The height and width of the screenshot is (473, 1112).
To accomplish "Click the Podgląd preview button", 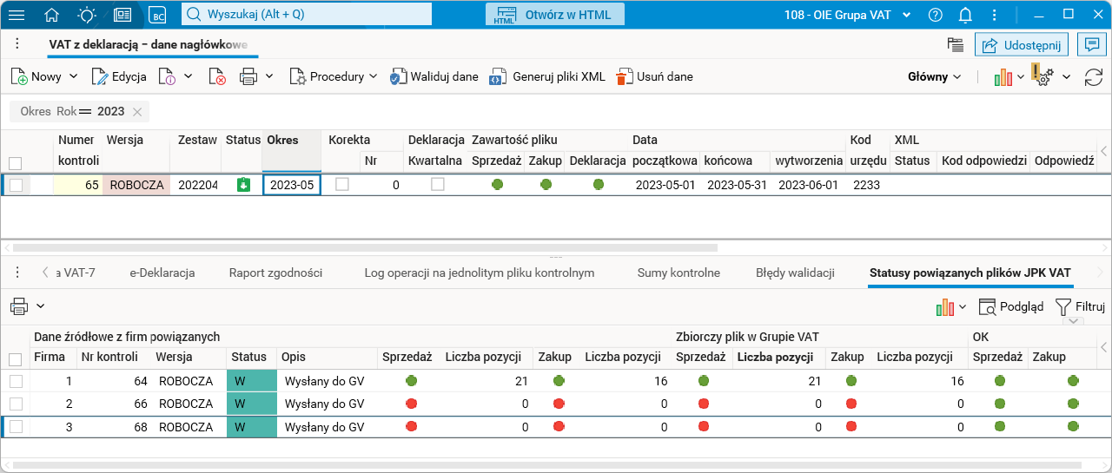I will [1011, 306].
